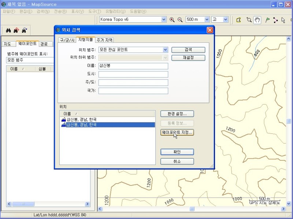Screen dimensions: 293x219
Task: Expand the 위치 범주 dropdown
Action: (x=165, y=50)
